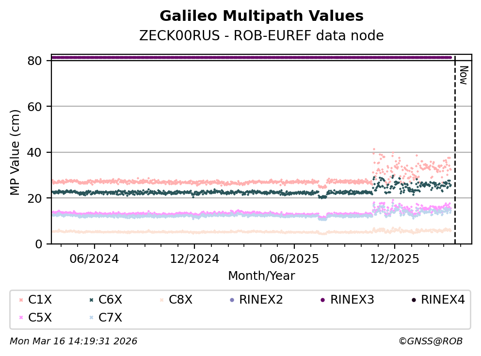481x356 pixels.
Task: Click the ZECK00RUS station subtitle
Action: [x=261, y=36]
